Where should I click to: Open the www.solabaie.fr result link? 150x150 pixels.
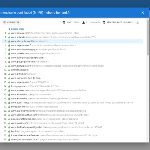(53, 37)
